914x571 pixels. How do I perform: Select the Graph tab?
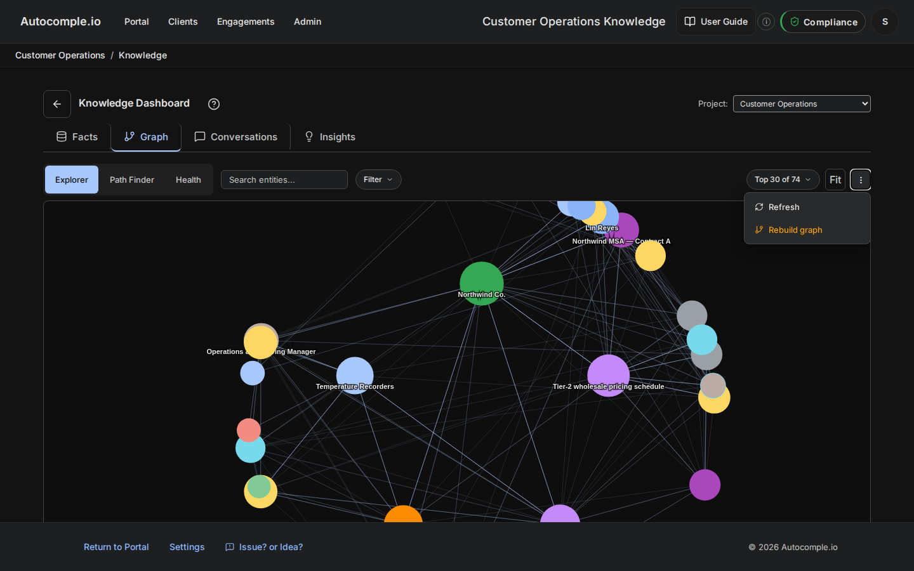pos(146,137)
